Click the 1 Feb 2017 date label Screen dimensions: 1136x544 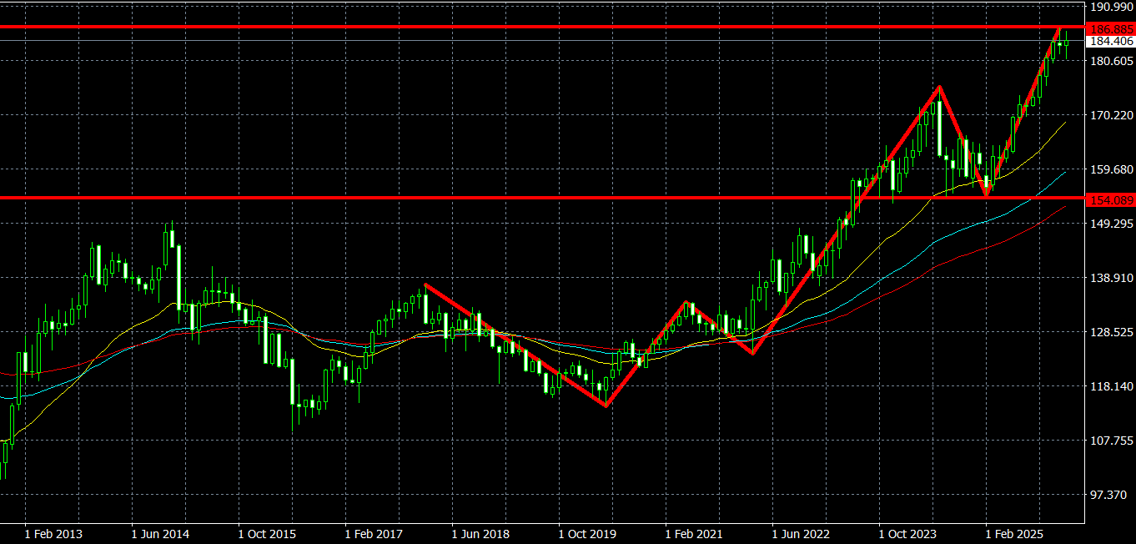coord(374,533)
